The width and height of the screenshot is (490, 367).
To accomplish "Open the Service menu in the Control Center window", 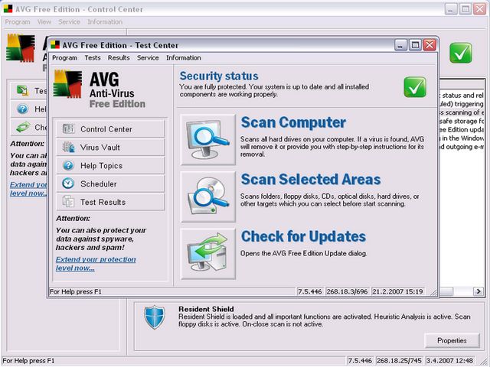I will tap(70, 22).
